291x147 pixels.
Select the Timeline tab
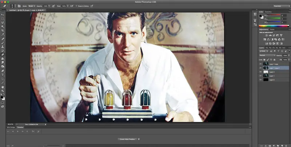(x=20, y=127)
